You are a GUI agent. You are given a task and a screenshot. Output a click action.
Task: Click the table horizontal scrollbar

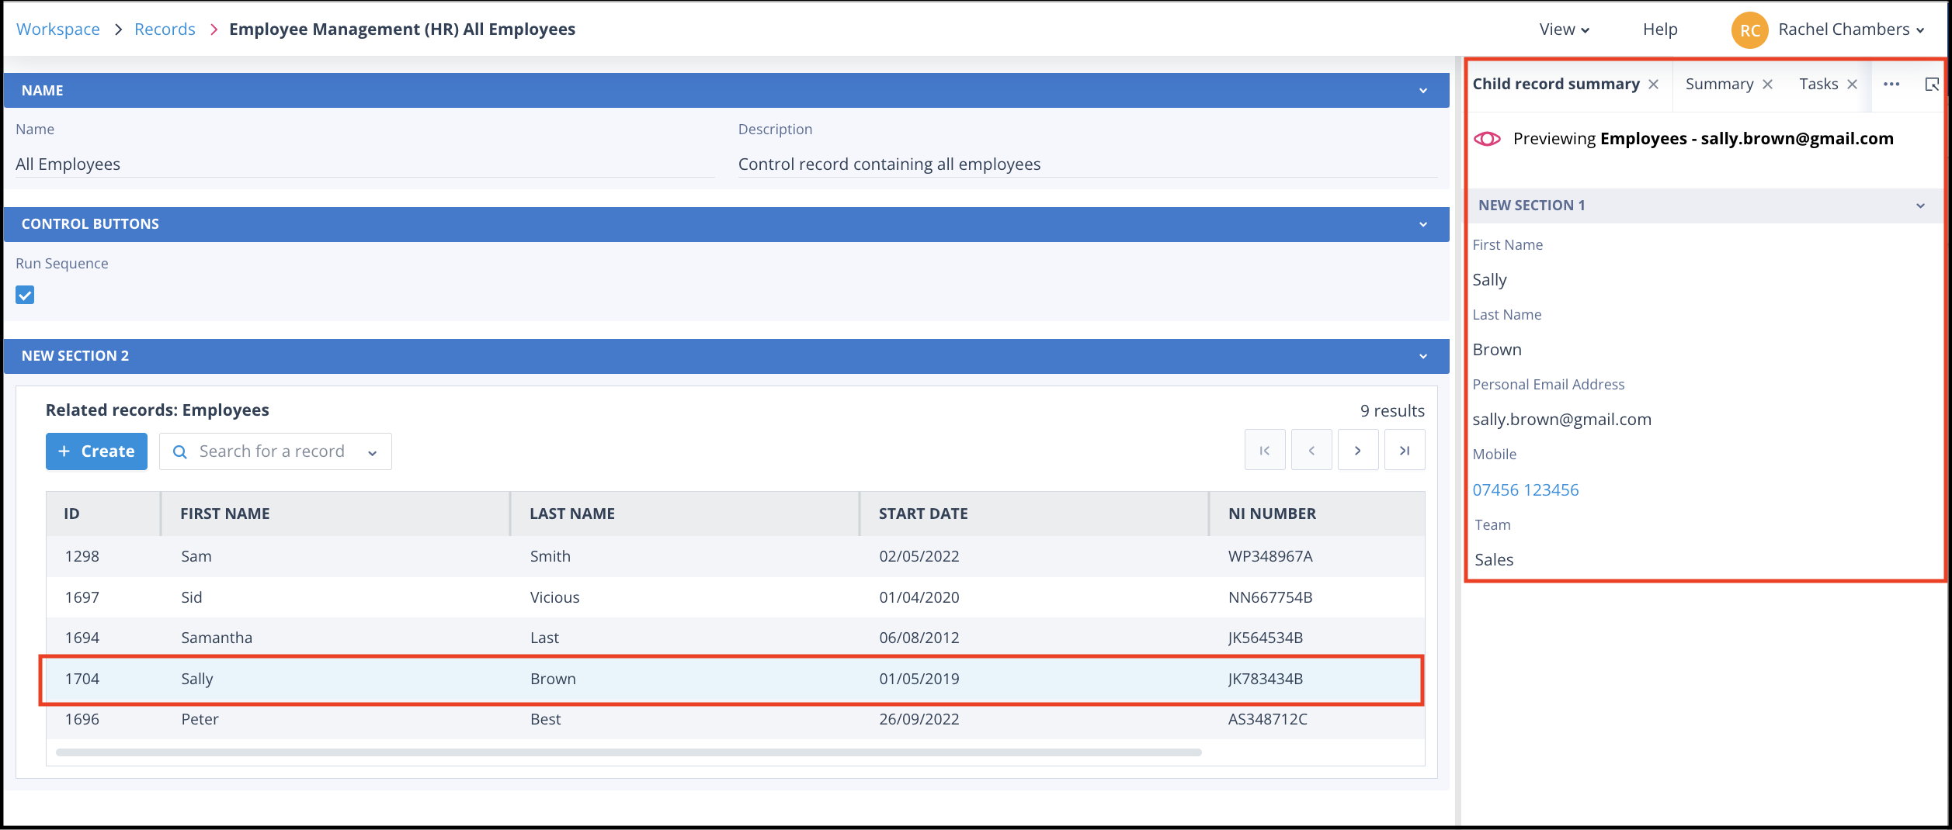click(x=629, y=752)
